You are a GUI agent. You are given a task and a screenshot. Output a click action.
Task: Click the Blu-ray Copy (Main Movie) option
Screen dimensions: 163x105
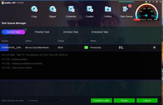point(37,47)
